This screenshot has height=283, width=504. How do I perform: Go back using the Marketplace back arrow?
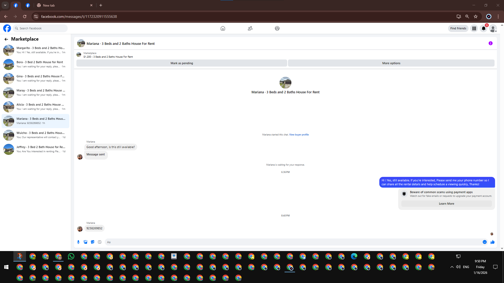6,39
